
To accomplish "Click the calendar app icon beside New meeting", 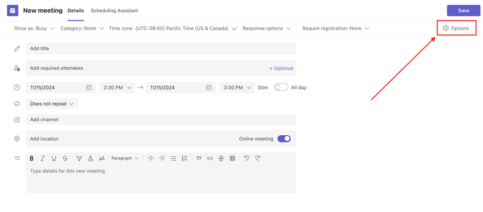I will [12, 11].
